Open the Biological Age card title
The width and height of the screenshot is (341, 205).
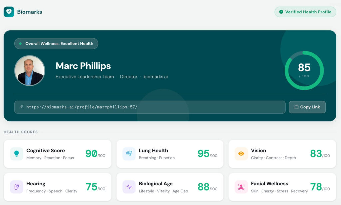[x=156, y=184]
